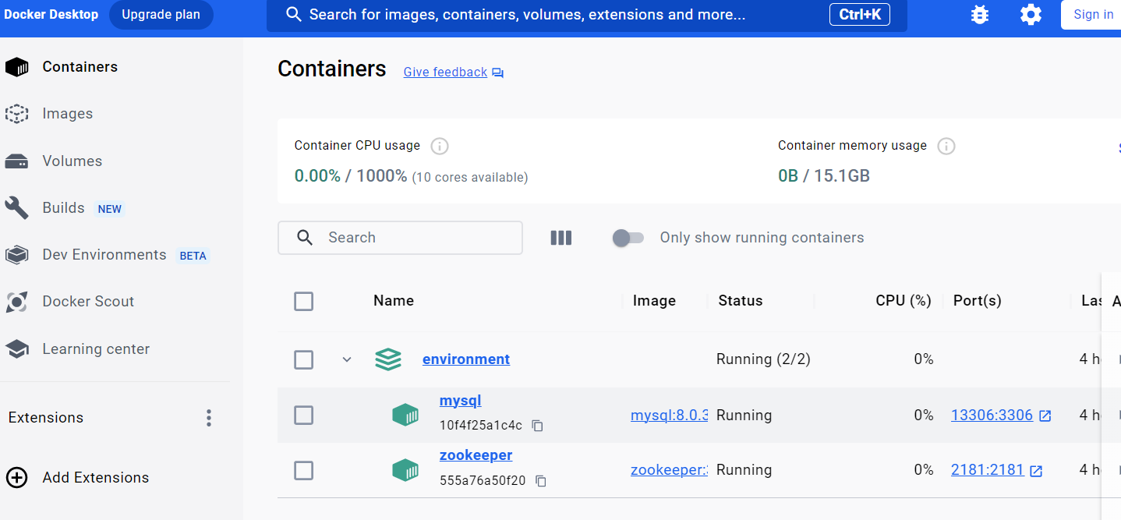Click the 0B / 15.1GB memory value
This screenshot has height=520, width=1121.
[x=824, y=176]
